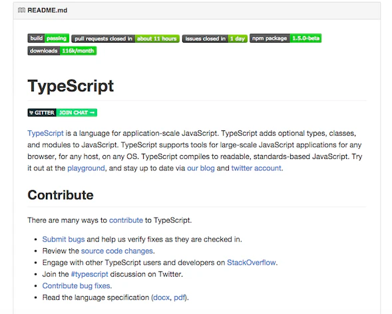This screenshot has height=314, width=392.
Task: Open the TypeScript link in the intro paragraph
Action: 45,133
